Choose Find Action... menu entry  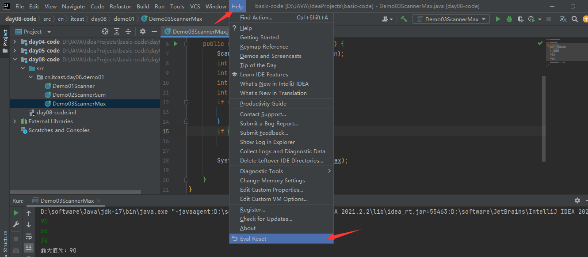click(x=281, y=18)
